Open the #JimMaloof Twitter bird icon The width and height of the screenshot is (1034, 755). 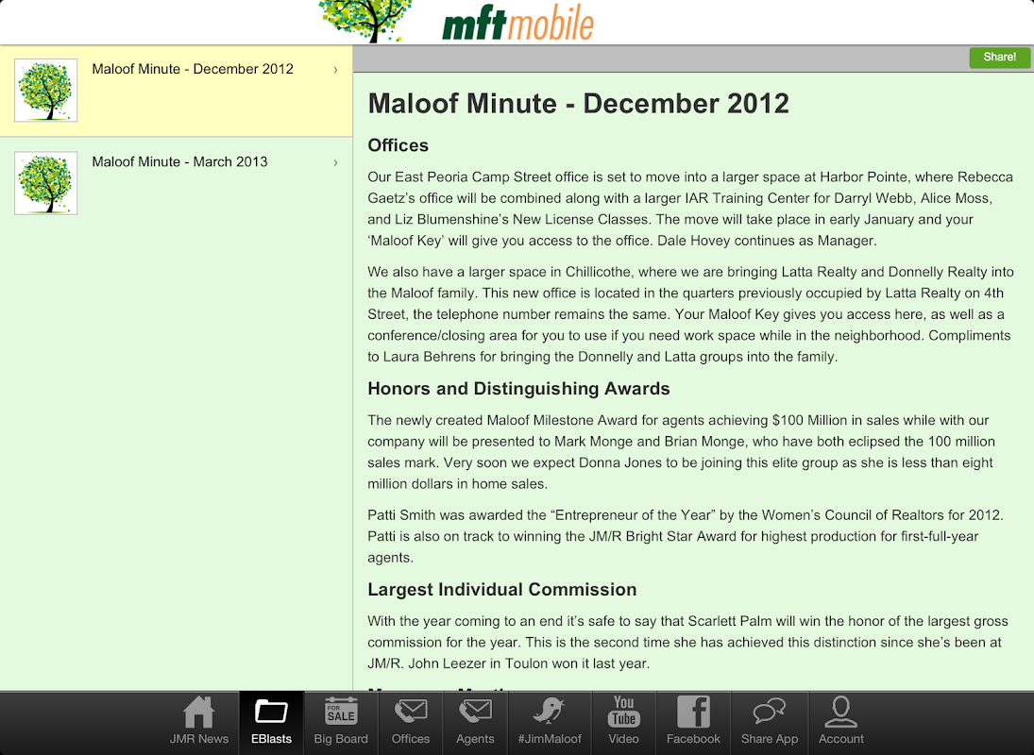pos(549,712)
